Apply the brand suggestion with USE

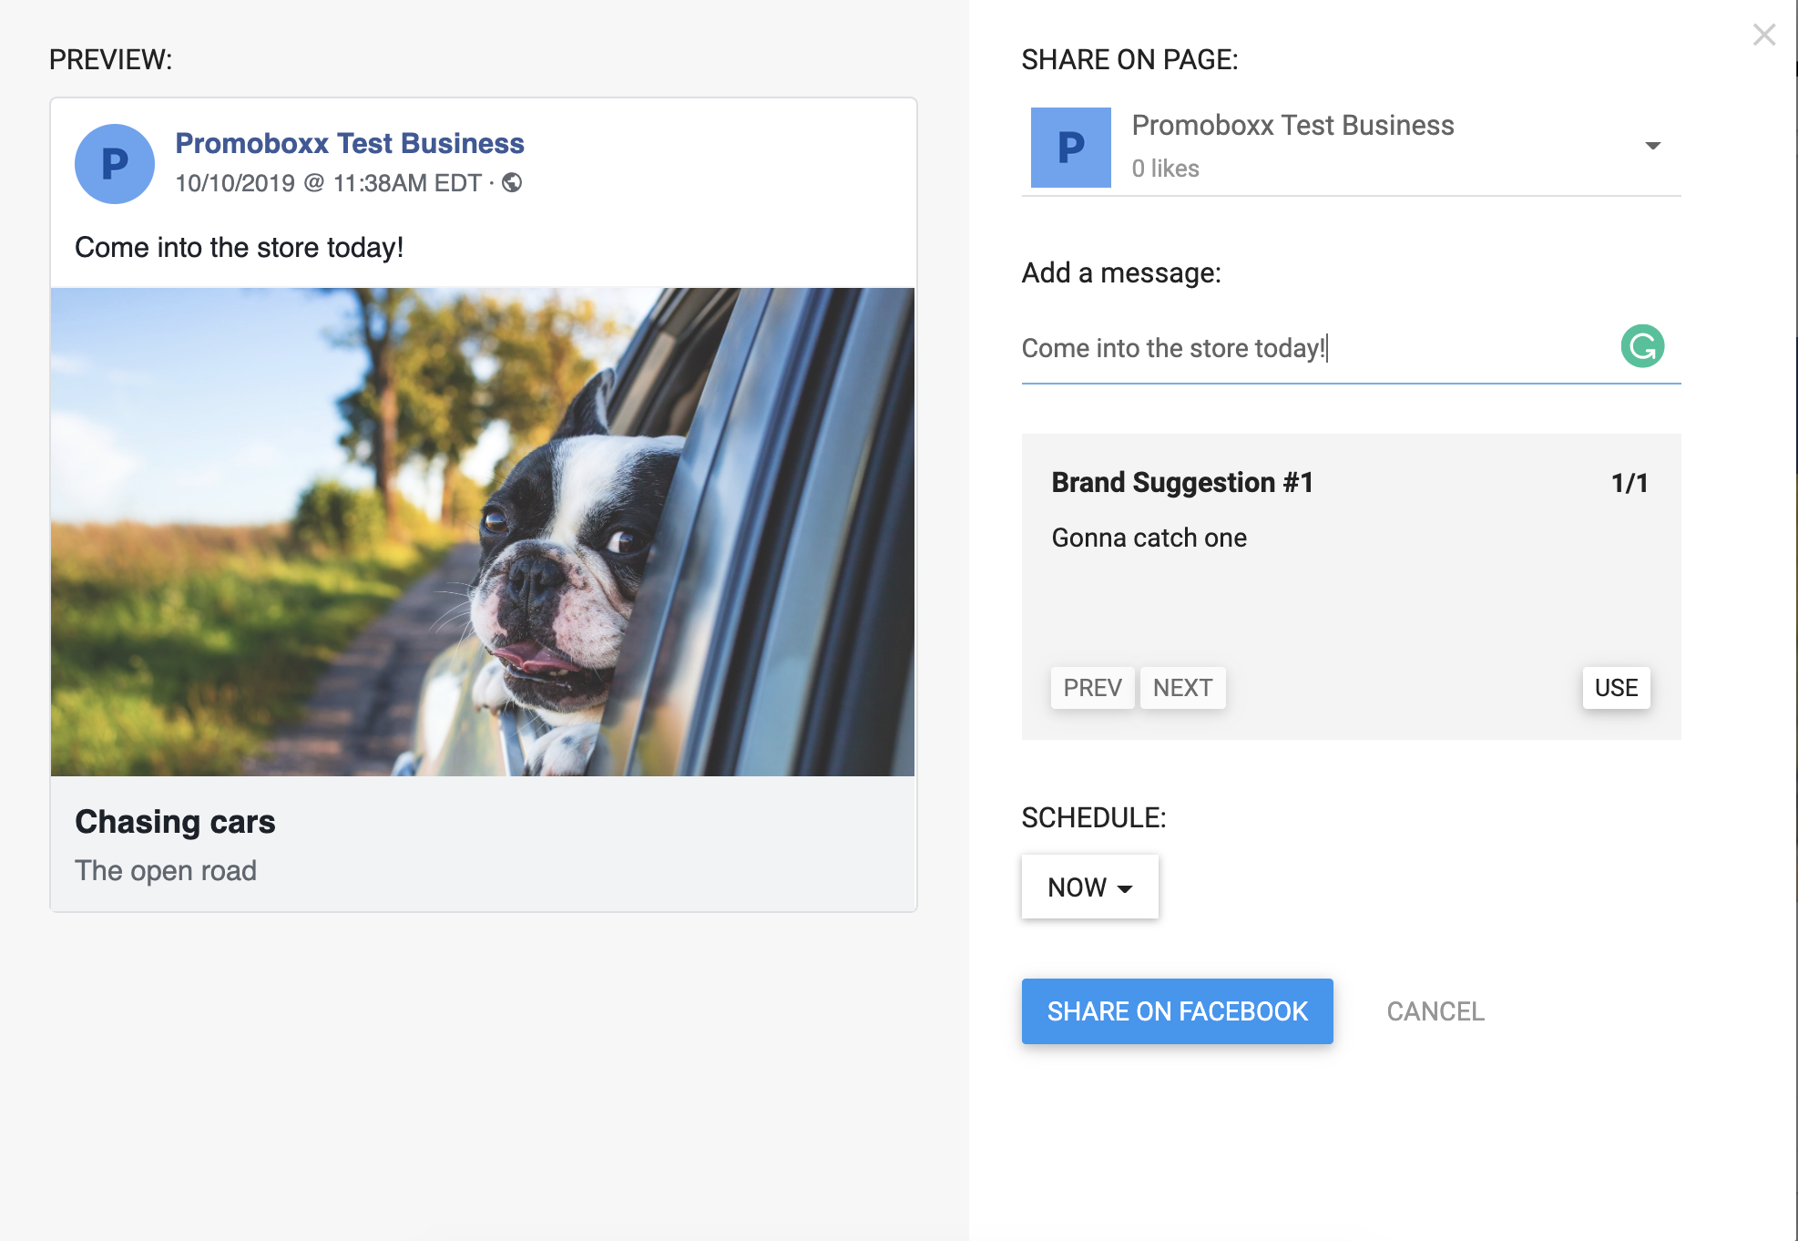click(1615, 688)
